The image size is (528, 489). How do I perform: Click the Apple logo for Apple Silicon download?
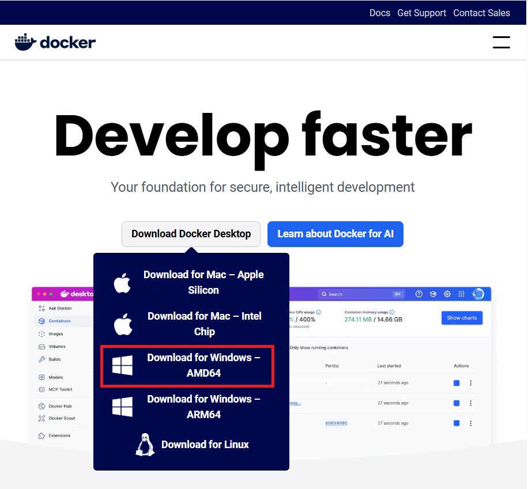(122, 282)
